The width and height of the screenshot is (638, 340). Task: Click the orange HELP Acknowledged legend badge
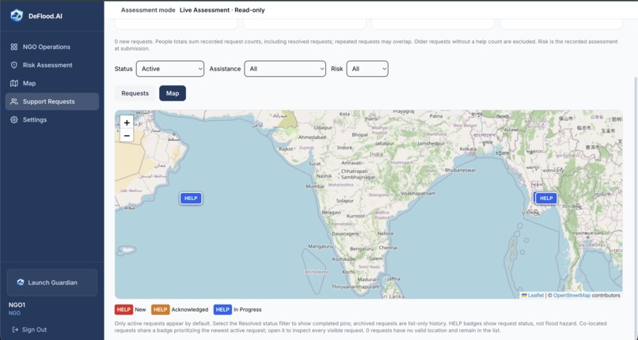click(x=161, y=309)
